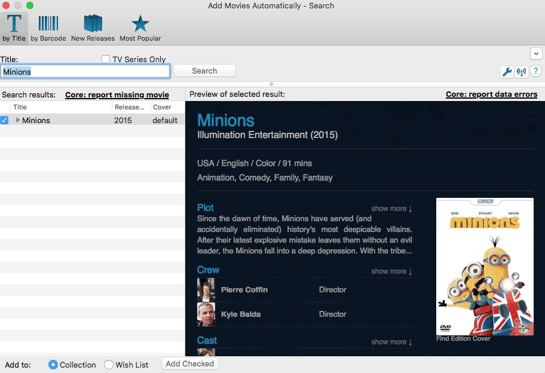Uncheck the Minions result checkbox
The width and height of the screenshot is (545, 373).
(x=4, y=120)
